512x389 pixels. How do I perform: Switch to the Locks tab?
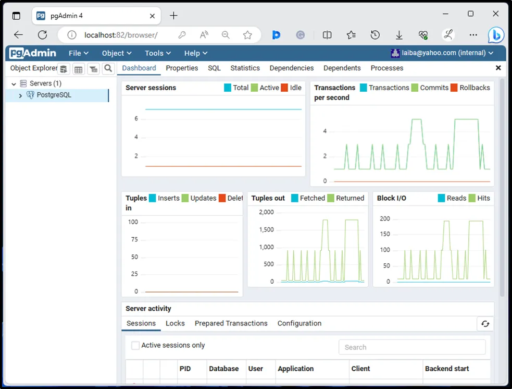pyautogui.click(x=175, y=323)
